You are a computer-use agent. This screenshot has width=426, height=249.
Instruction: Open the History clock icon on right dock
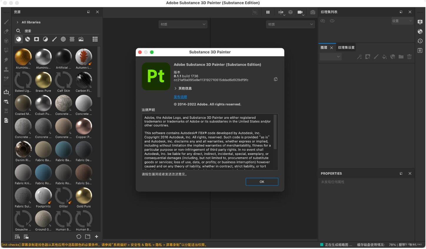420,41
